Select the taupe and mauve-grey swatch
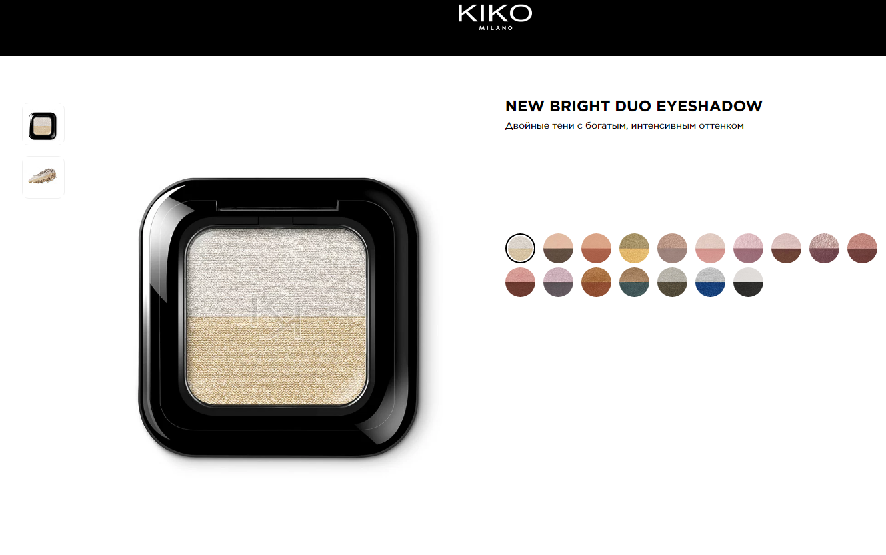The image size is (886, 555). coord(672,249)
